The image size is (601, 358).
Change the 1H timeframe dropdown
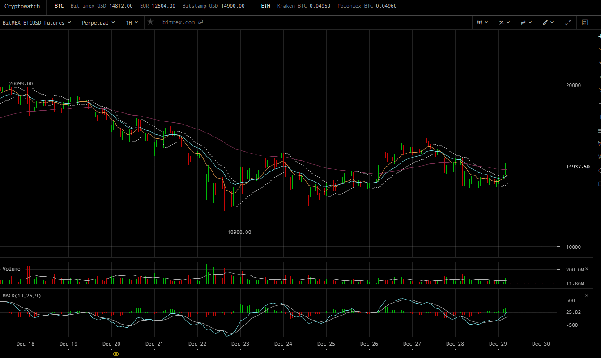tap(132, 22)
